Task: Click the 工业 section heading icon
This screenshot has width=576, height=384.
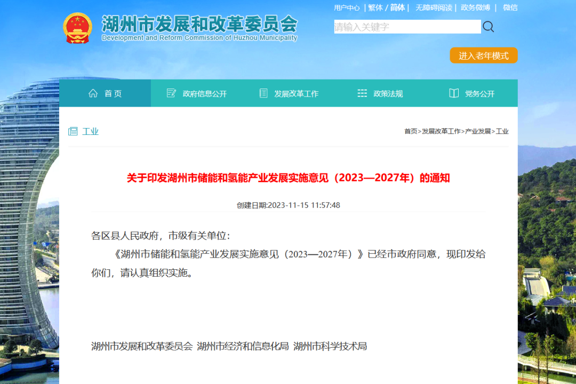Action: point(73,131)
